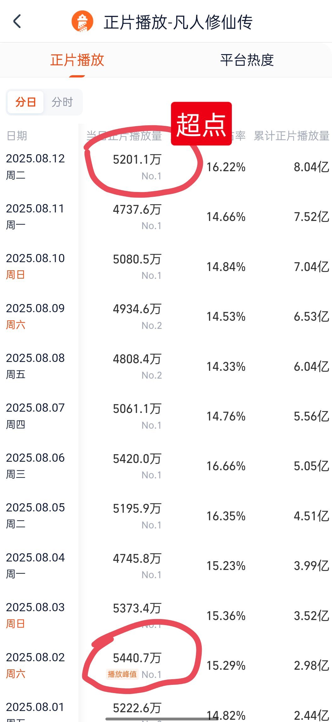Select 5440.7万 value for 08.02
The width and height of the screenshot is (332, 722).
(137, 658)
